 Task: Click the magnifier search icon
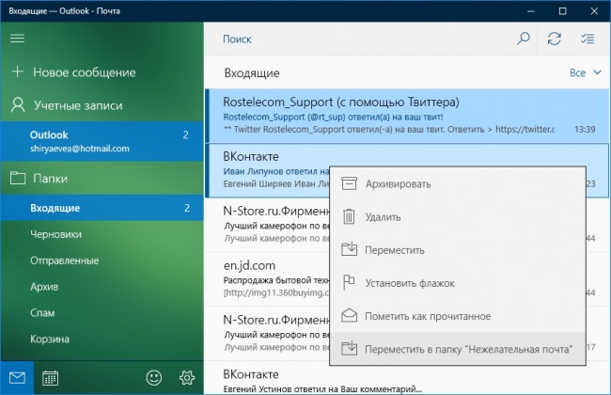(523, 39)
